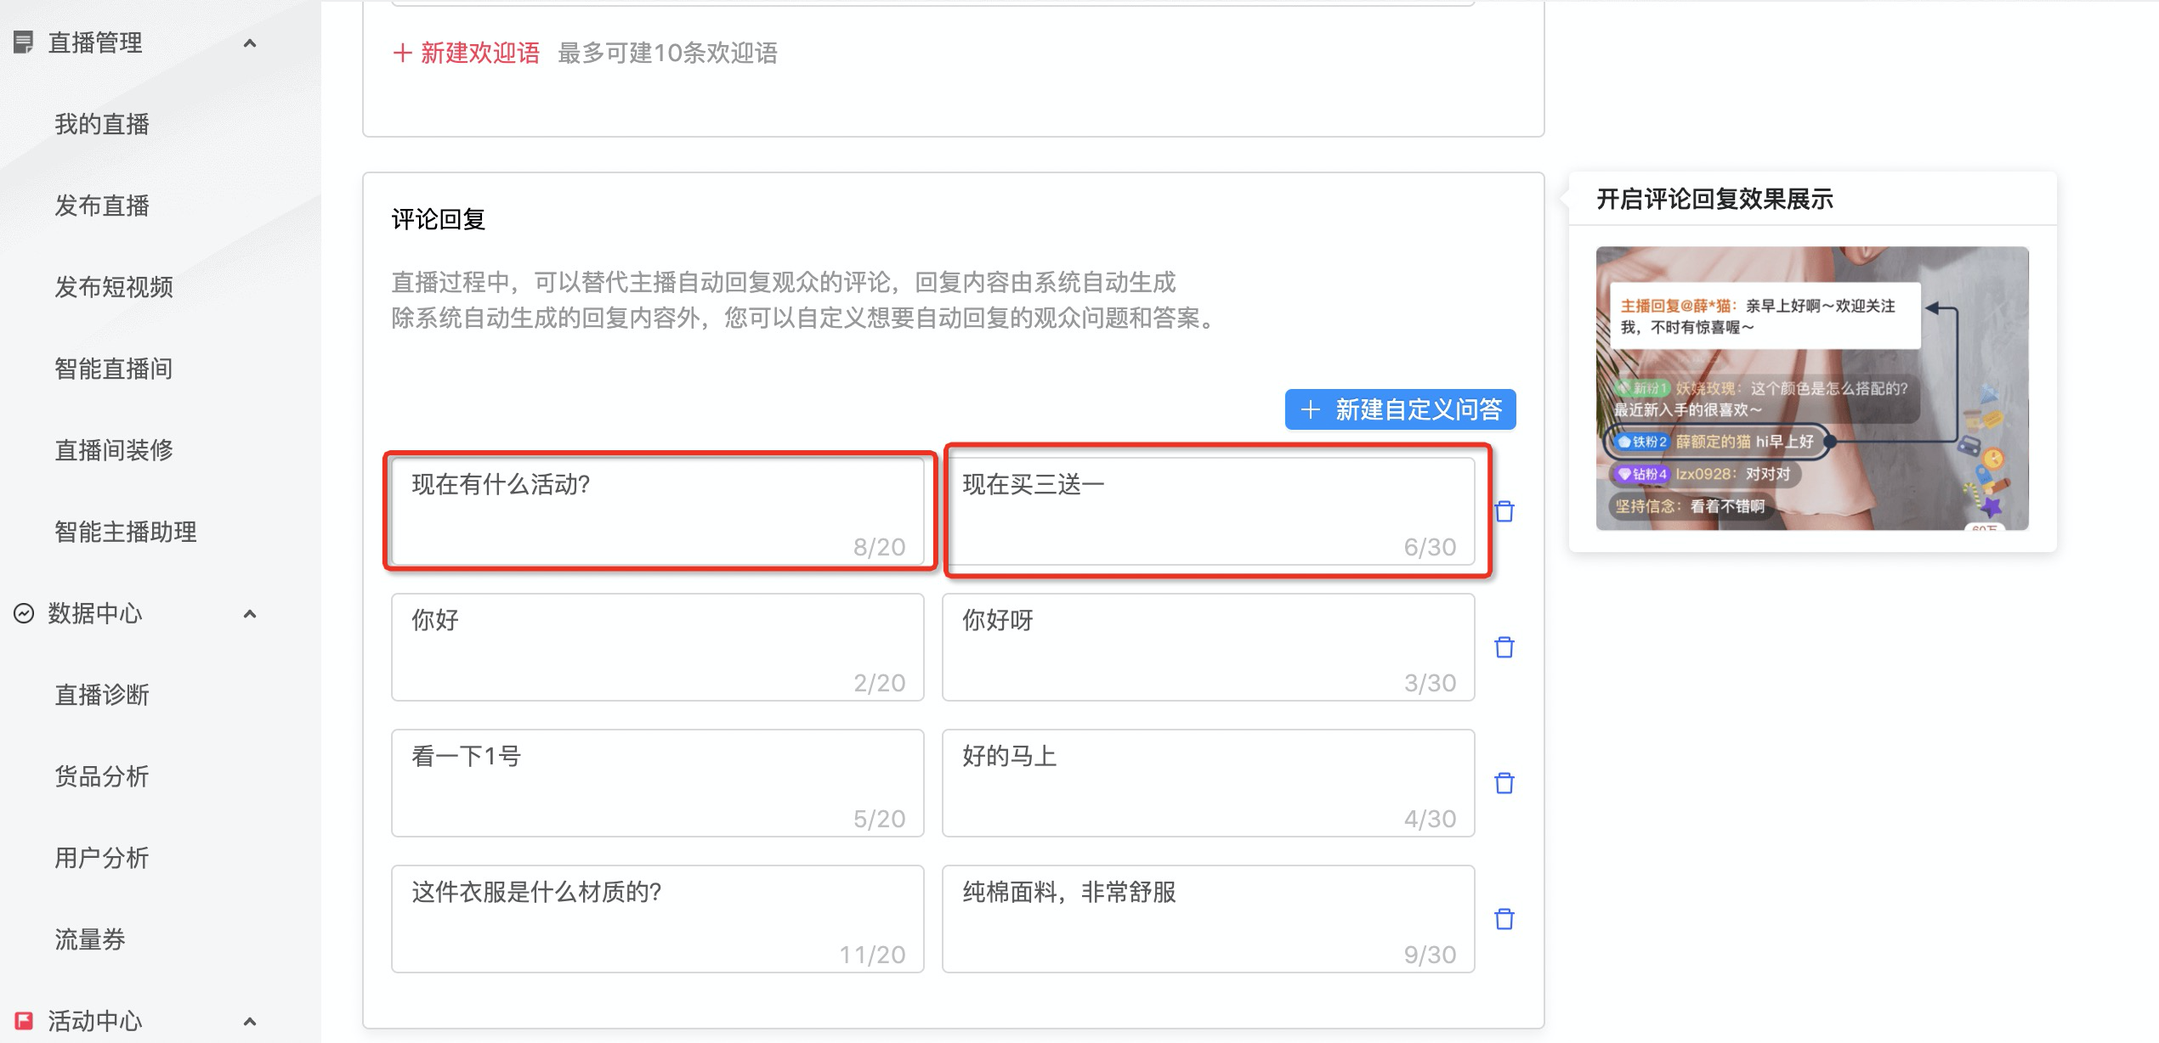The height and width of the screenshot is (1043, 2159).
Task: Click the 活动中心 sidebar icon
Action: (x=24, y=1020)
